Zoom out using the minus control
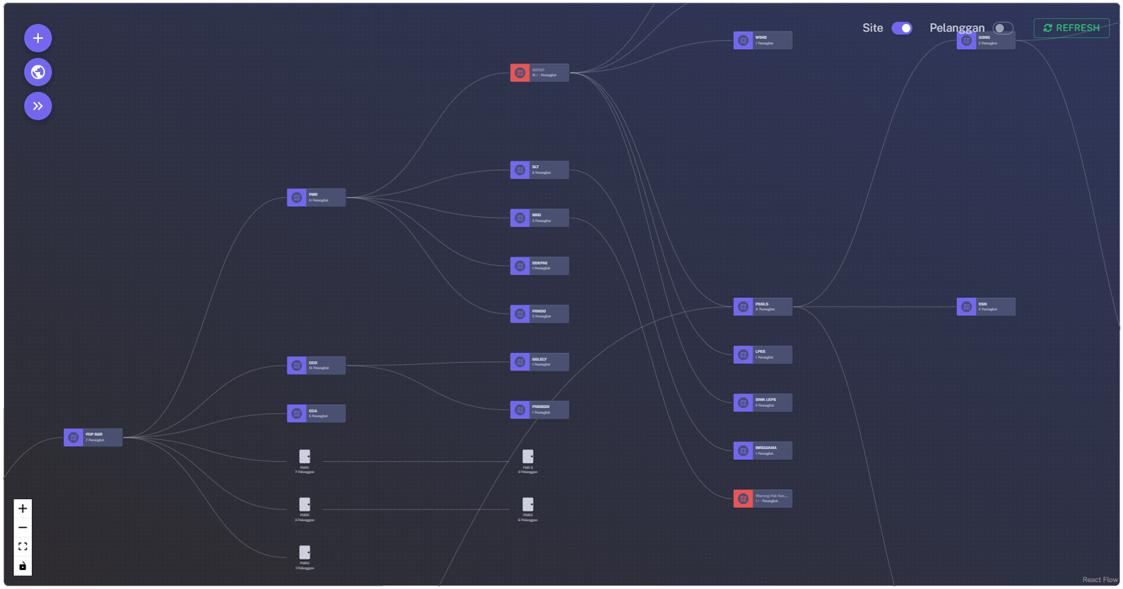 [22, 528]
